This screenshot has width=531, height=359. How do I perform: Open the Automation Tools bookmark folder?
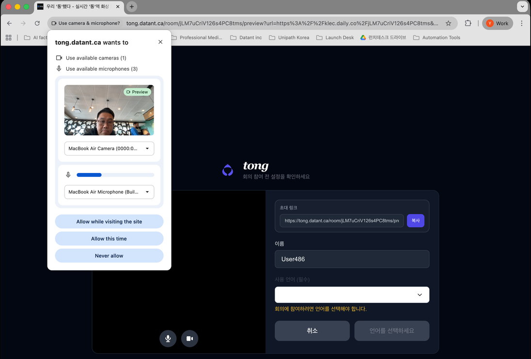pyautogui.click(x=437, y=38)
